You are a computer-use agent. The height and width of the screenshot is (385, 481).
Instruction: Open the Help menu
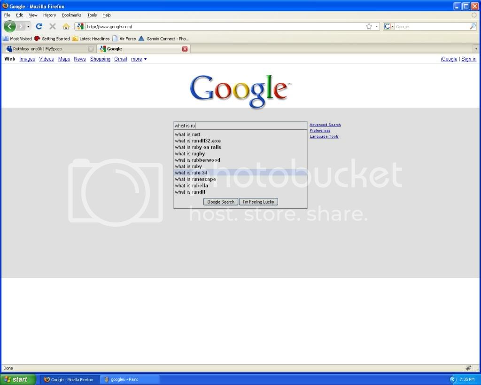[107, 15]
